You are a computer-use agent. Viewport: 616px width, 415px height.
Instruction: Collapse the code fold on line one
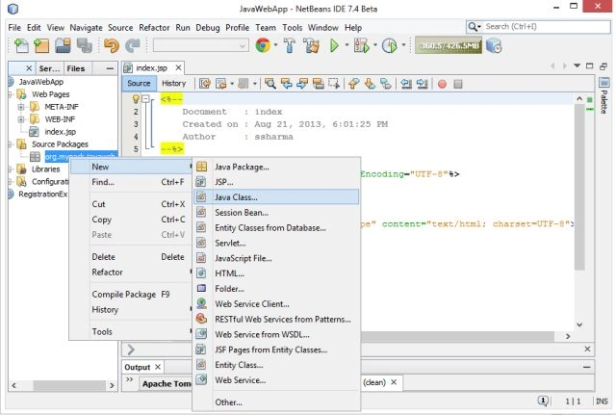[145, 99]
